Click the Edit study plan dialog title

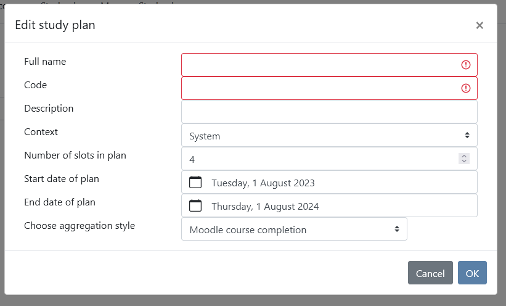point(55,25)
